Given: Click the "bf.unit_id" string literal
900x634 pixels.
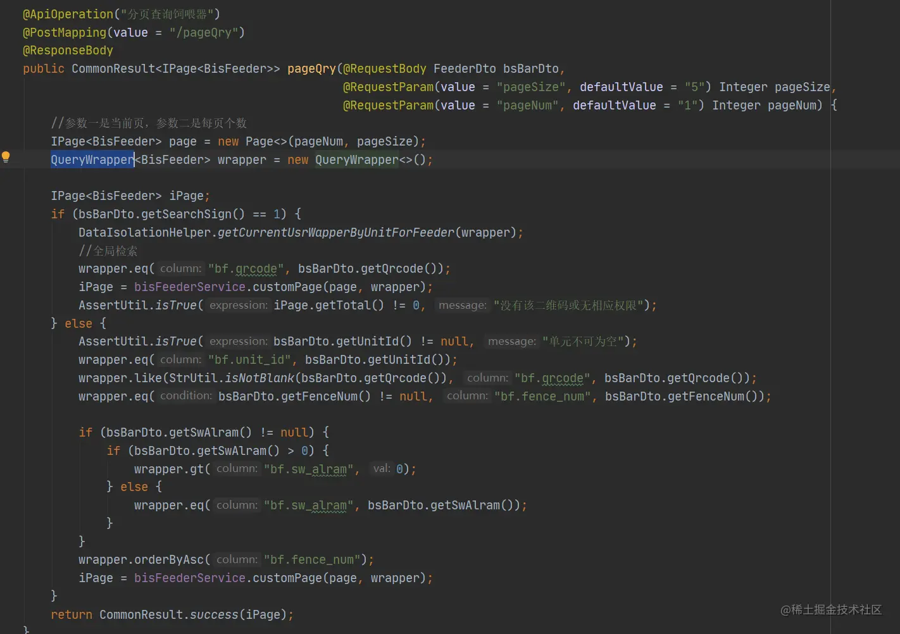Looking at the screenshot, I should click(x=249, y=359).
